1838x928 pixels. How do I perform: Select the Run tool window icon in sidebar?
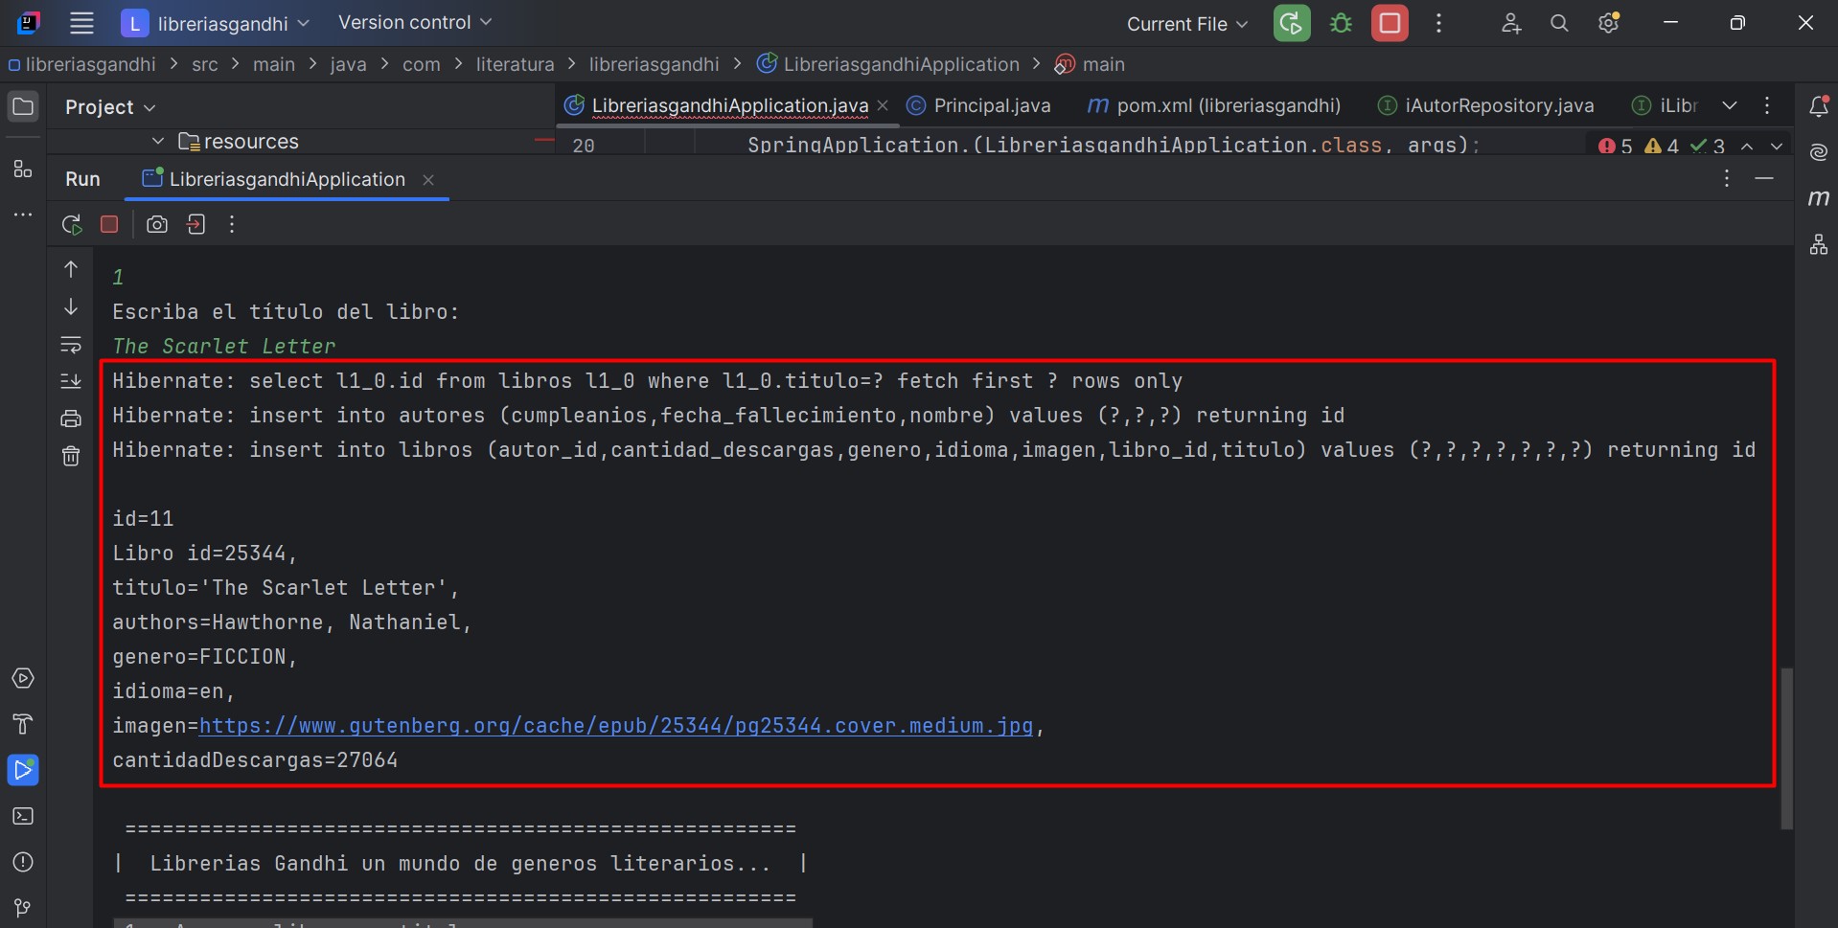click(23, 770)
